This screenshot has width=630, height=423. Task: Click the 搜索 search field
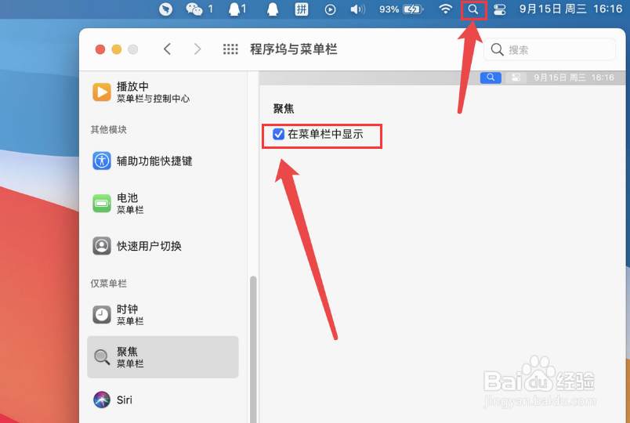pyautogui.click(x=549, y=49)
